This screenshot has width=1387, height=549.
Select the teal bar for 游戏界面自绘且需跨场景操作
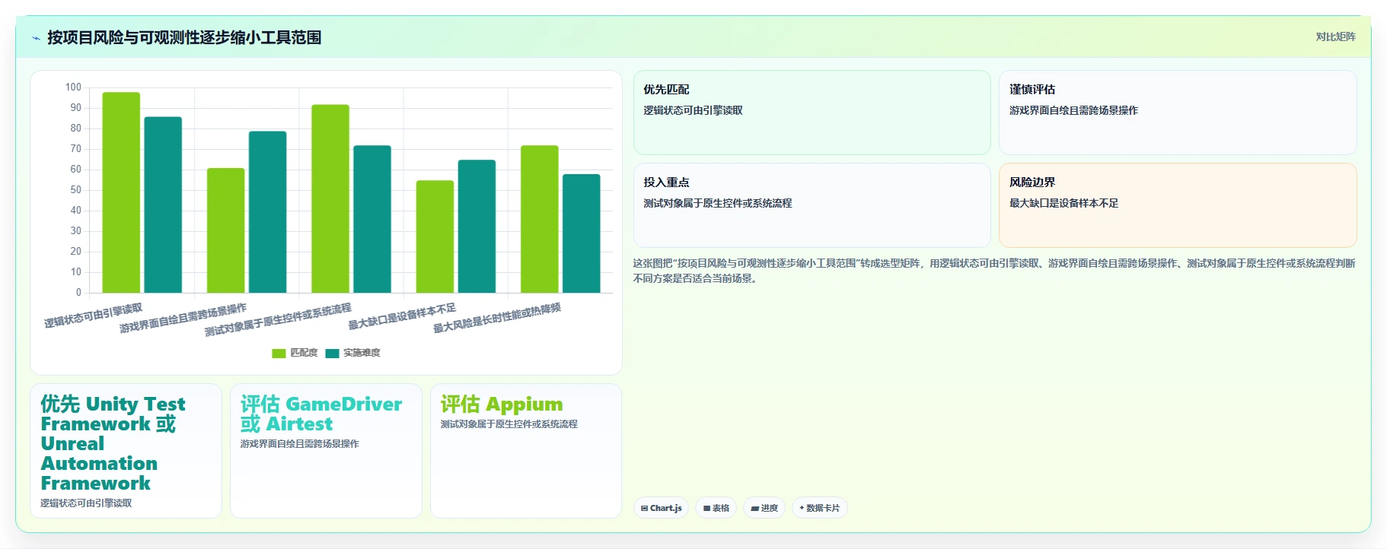click(x=268, y=212)
